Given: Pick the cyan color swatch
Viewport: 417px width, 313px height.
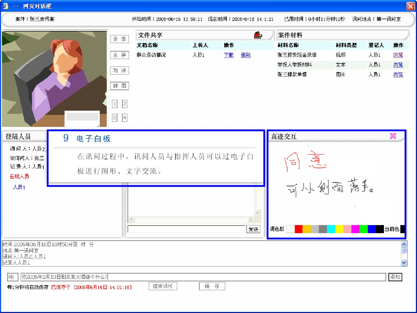Looking at the screenshot, I should point(331,229).
